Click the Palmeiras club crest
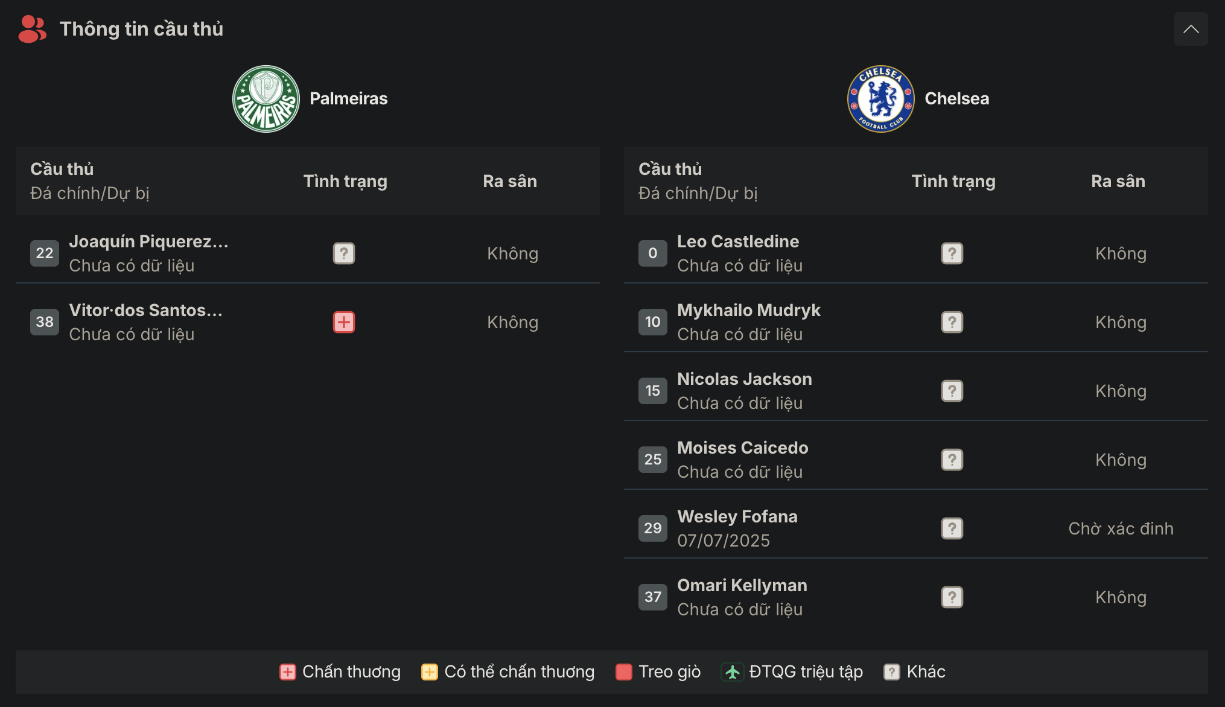1225x707 pixels. coord(266,99)
